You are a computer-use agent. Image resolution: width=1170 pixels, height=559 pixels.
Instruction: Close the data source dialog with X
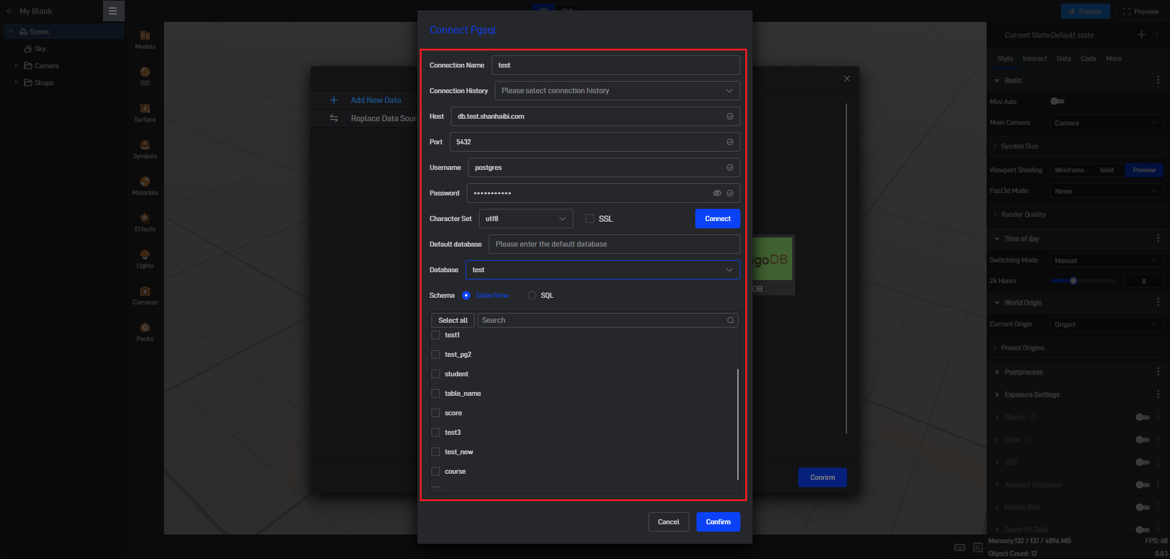(x=847, y=79)
